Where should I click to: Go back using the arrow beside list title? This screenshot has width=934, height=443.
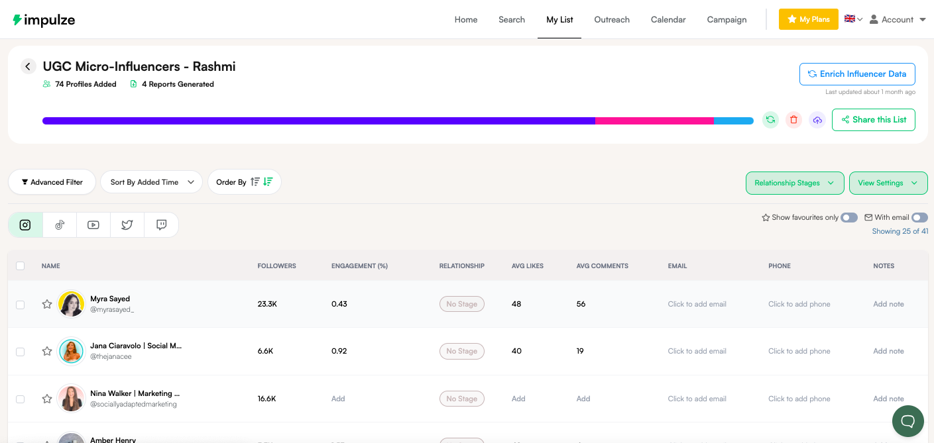pyautogui.click(x=28, y=66)
